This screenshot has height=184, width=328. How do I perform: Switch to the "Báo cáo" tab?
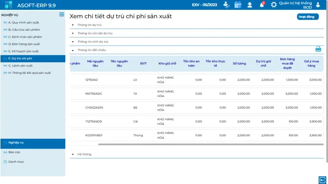point(14,152)
